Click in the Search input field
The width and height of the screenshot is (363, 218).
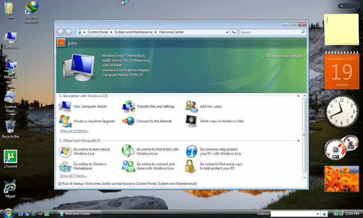tap(270, 32)
